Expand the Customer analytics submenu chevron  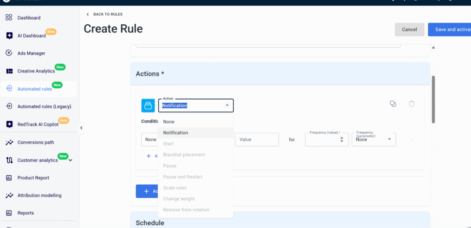pyautogui.click(x=70, y=160)
